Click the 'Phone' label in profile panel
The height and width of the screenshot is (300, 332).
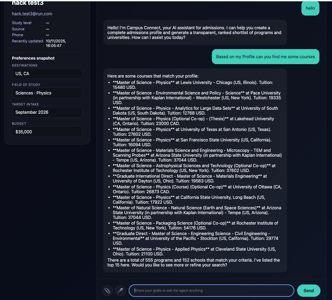[x=17, y=35]
